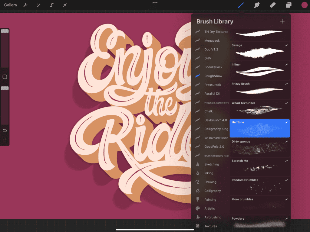The height and width of the screenshot is (232, 310).
Task: Open the Gallery
Action: point(11,5)
